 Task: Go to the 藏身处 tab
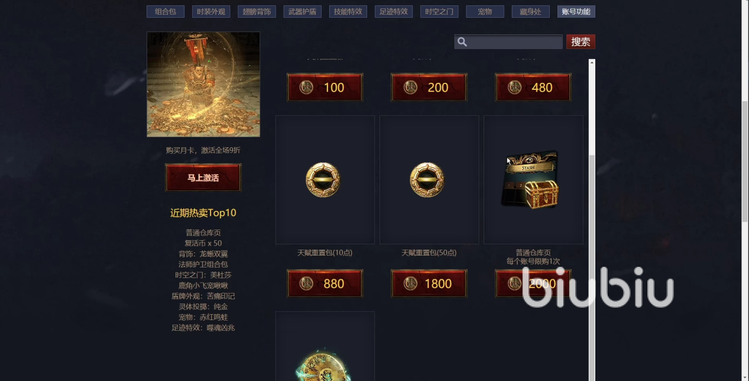click(530, 11)
